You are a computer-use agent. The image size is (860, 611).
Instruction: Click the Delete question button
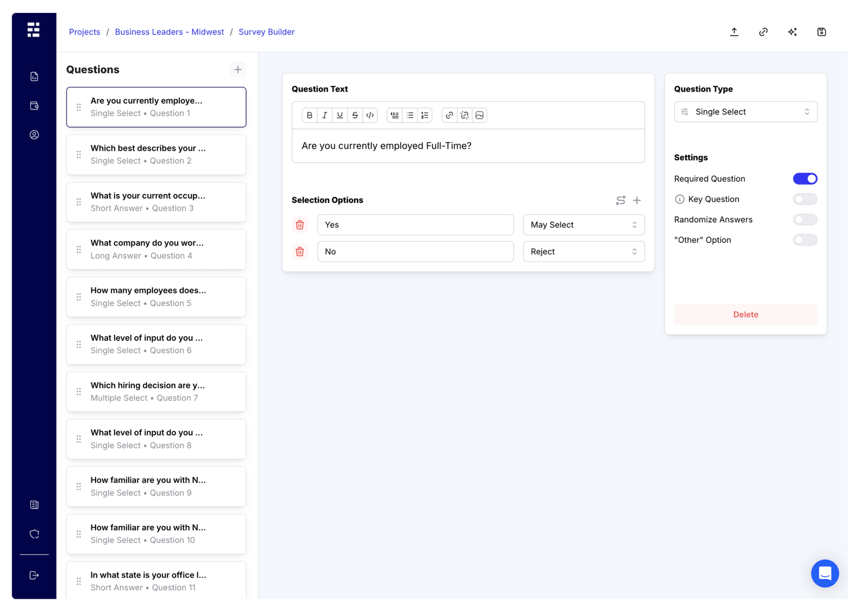tap(746, 314)
